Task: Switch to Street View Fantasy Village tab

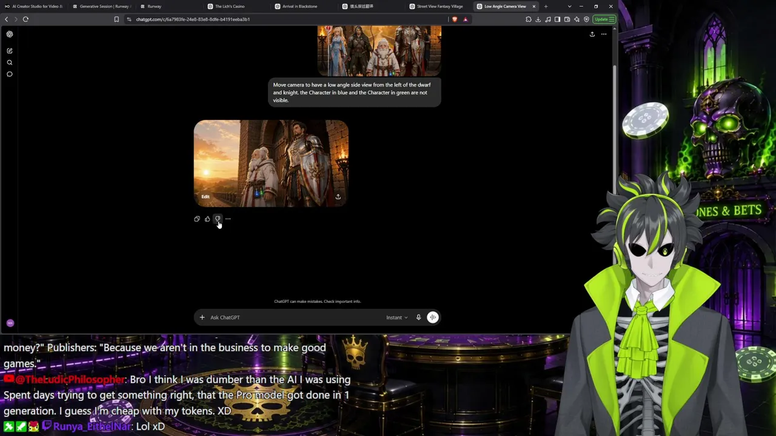Action: [438, 7]
